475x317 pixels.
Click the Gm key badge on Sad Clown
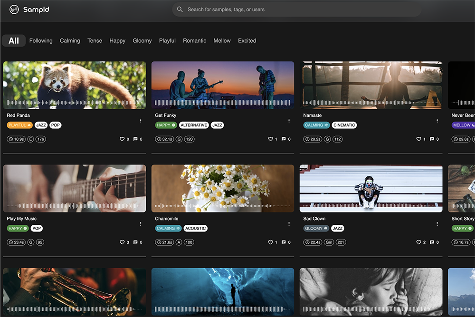pos(329,242)
